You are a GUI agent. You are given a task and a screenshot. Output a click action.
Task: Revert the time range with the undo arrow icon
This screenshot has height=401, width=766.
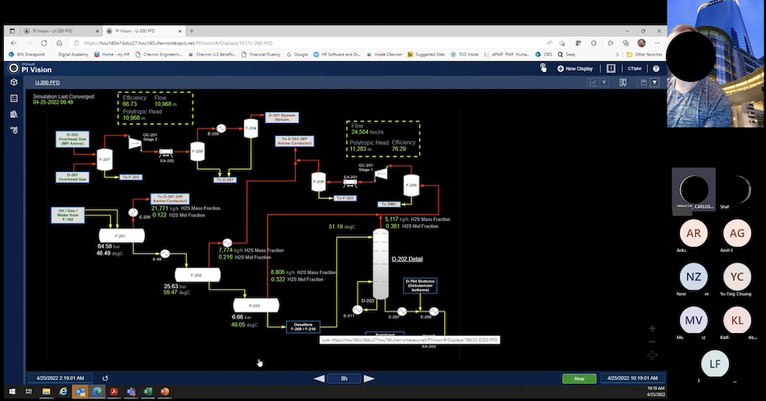coord(105,378)
